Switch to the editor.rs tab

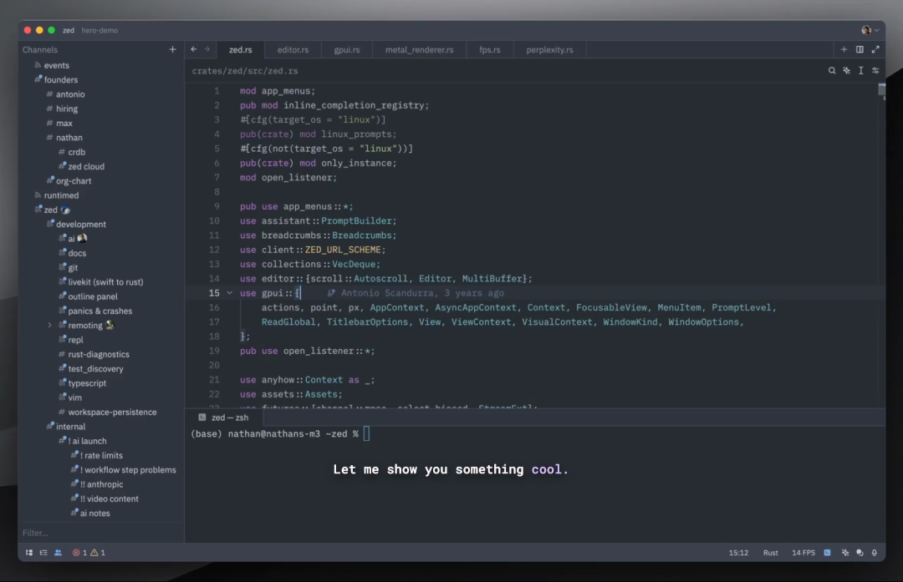tap(293, 49)
